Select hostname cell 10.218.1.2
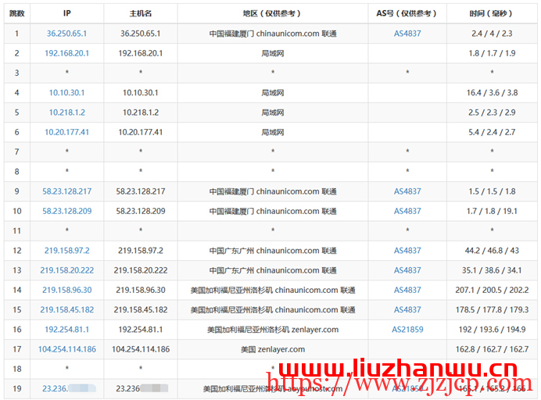541x400 pixels. (x=141, y=112)
